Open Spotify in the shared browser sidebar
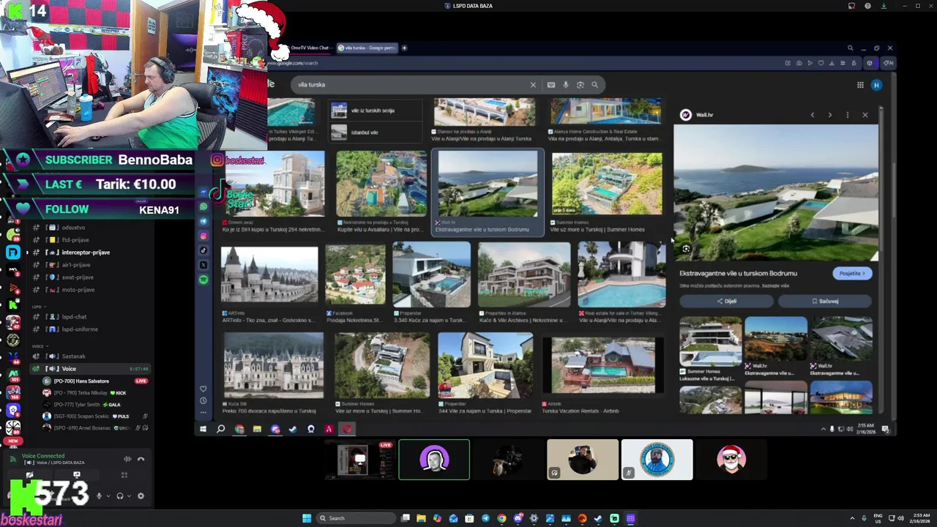Image resolution: width=937 pixels, height=527 pixels. [204, 280]
